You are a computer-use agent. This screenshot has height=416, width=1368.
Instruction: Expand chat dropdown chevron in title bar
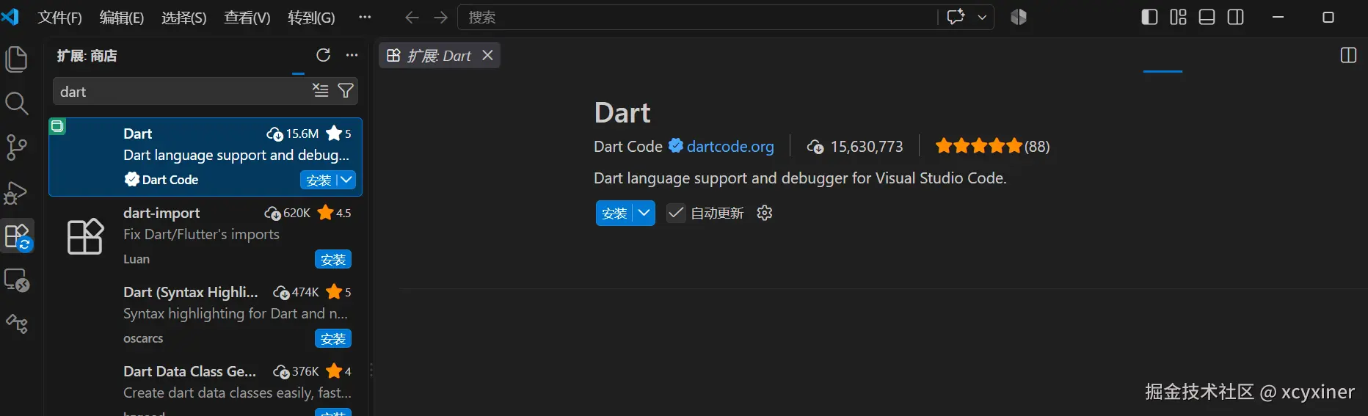[x=982, y=17]
